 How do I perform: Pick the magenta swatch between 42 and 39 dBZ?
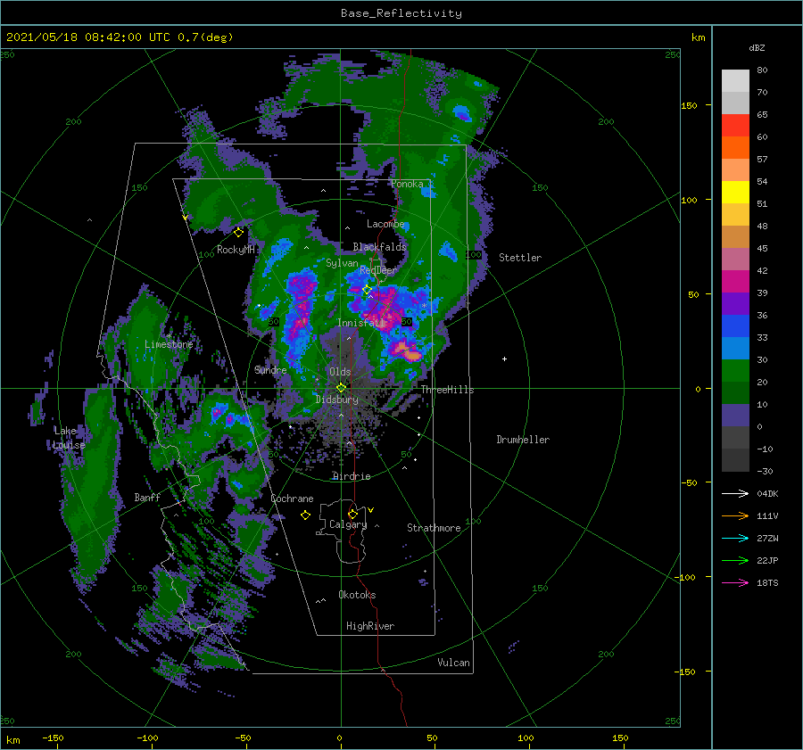[x=735, y=282]
